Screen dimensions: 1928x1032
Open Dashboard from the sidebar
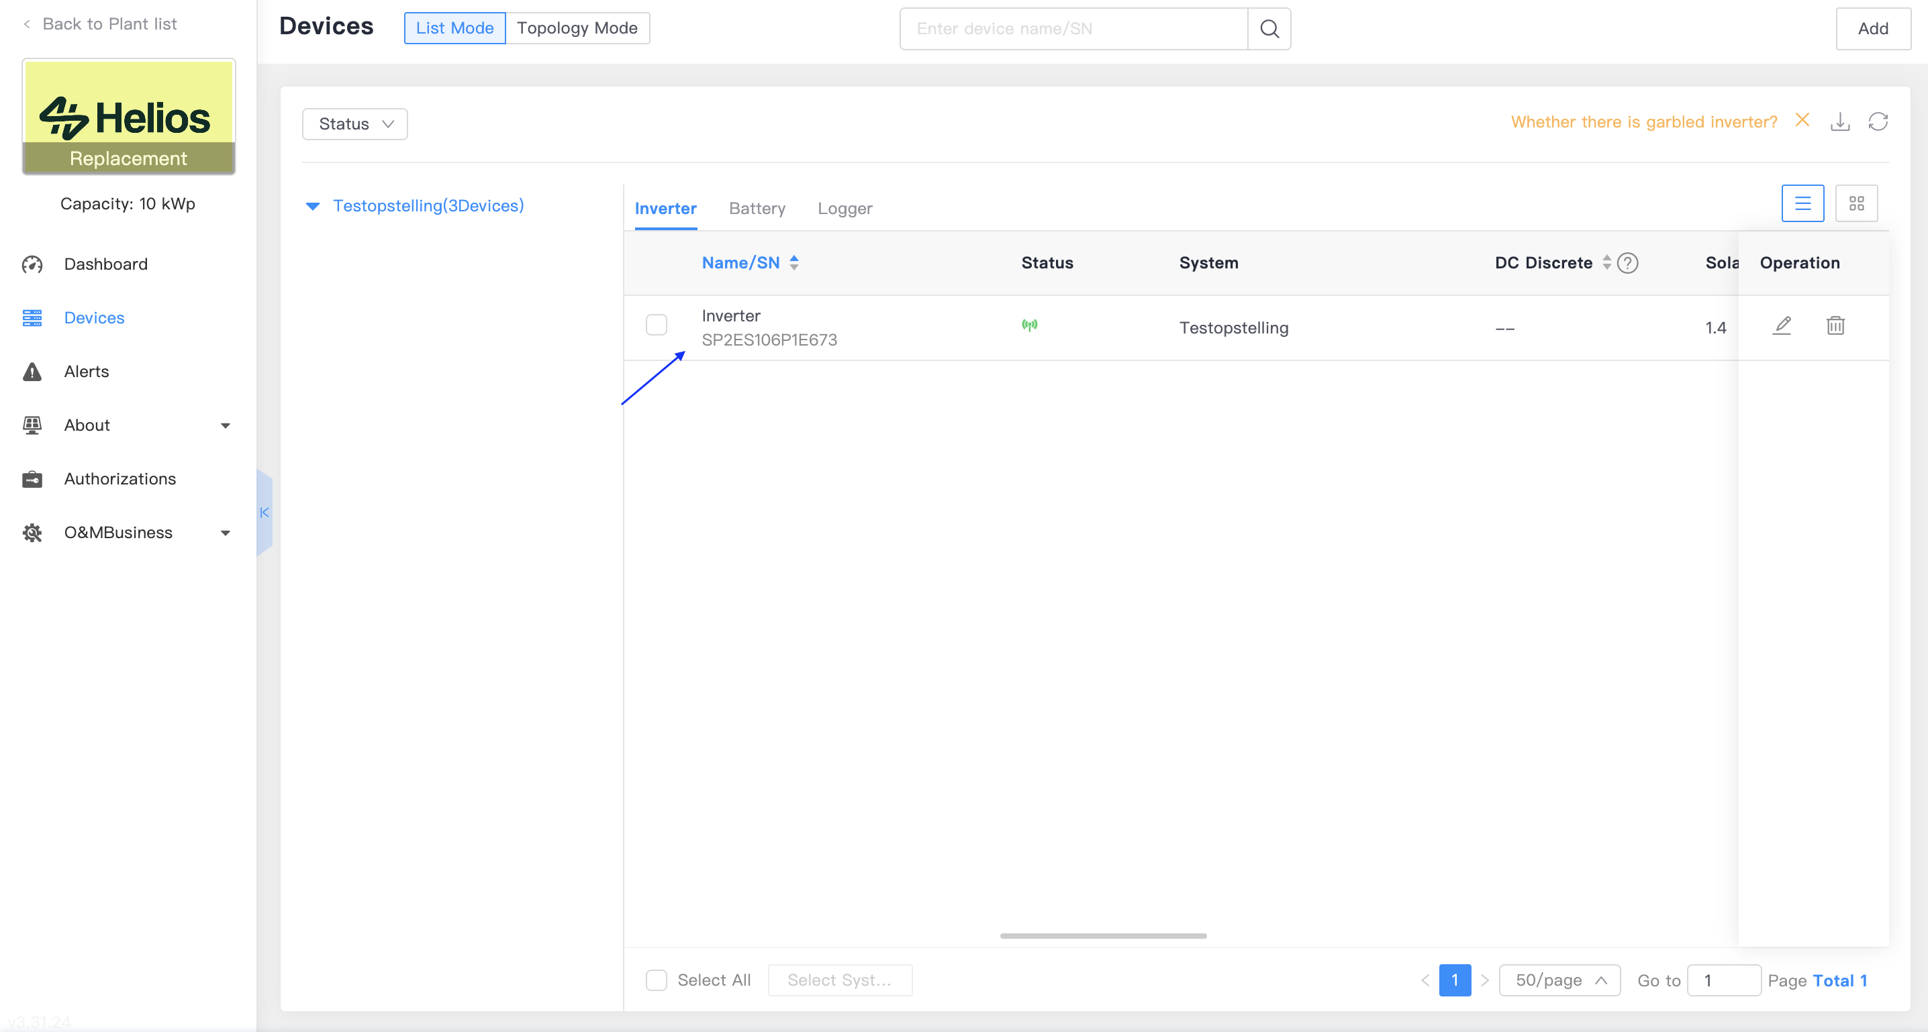tap(105, 264)
